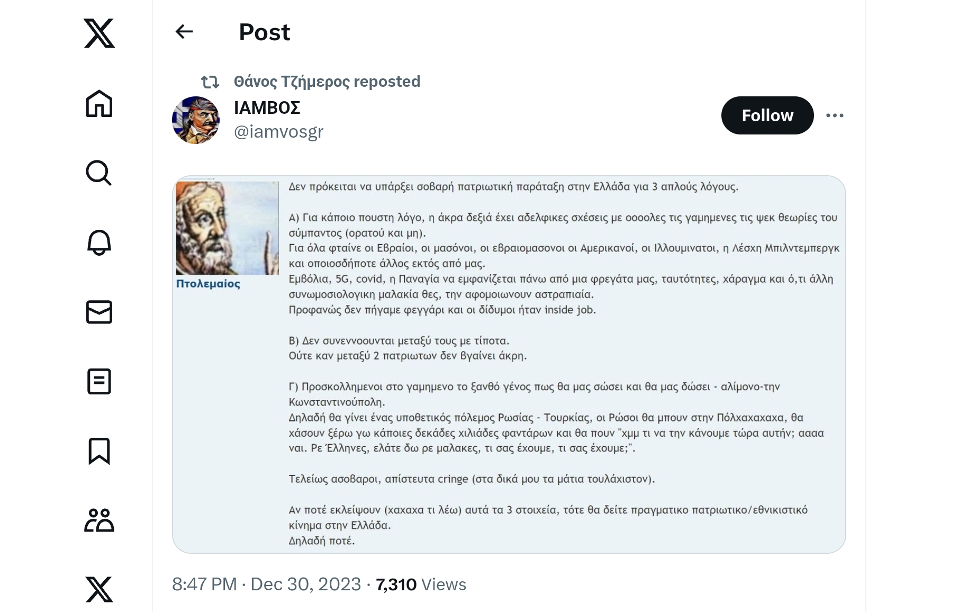Image resolution: width=959 pixels, height=612 pixels.
Task: Click the ΙΑΜΒΟΣ display name
Action: (x=267, y=108)
